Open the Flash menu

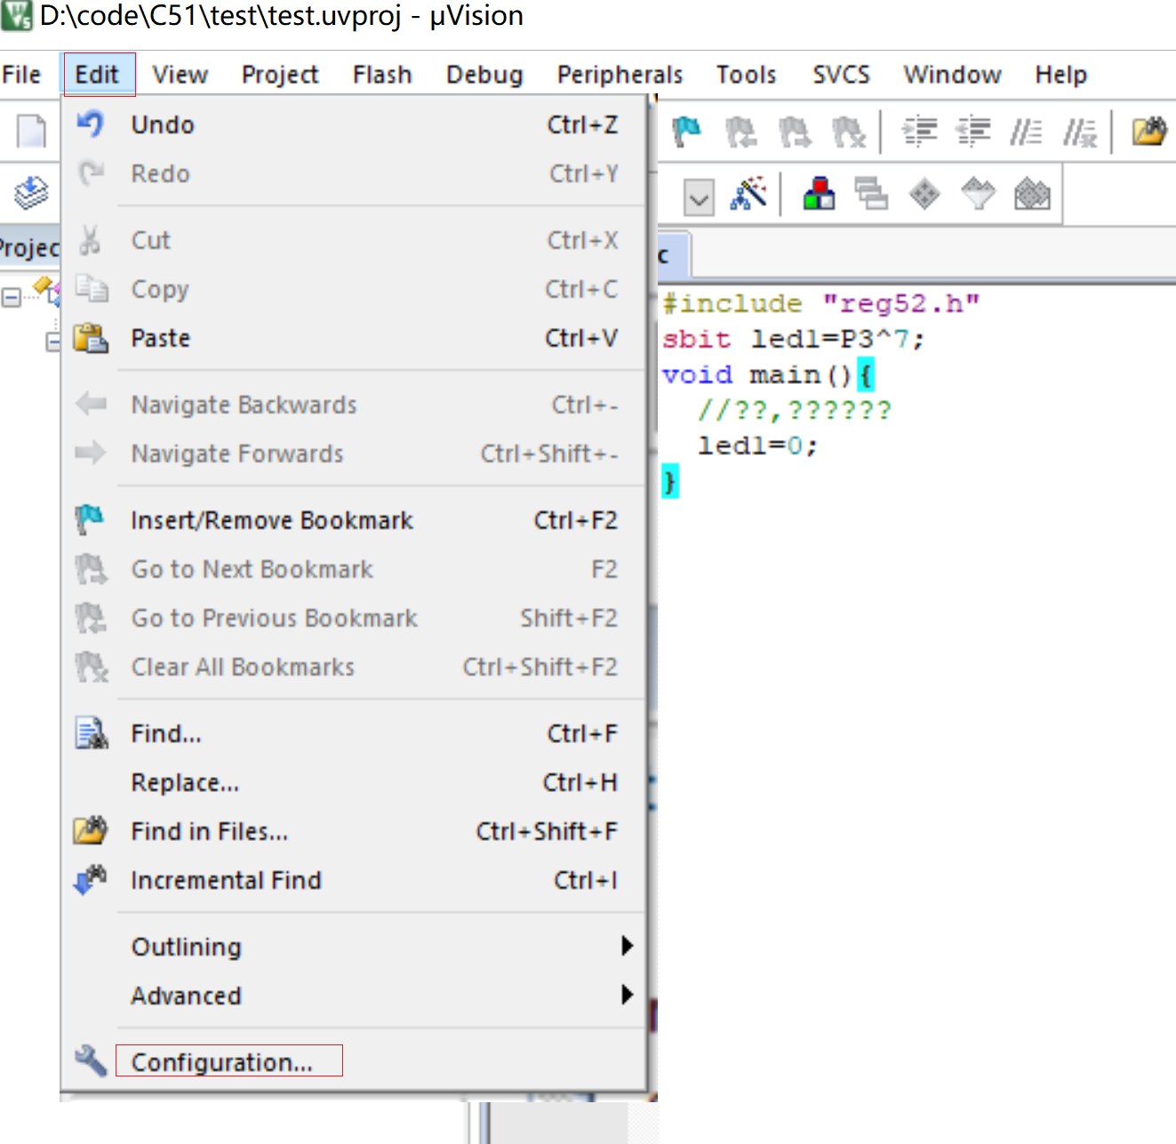click(382, 75)
